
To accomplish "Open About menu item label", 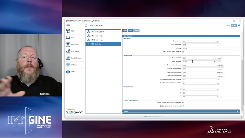I will pyautogui.click(x=73, y=72).
